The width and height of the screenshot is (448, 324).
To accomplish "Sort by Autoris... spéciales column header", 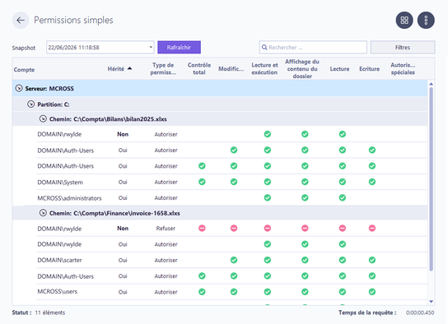I will click(403, 69).
